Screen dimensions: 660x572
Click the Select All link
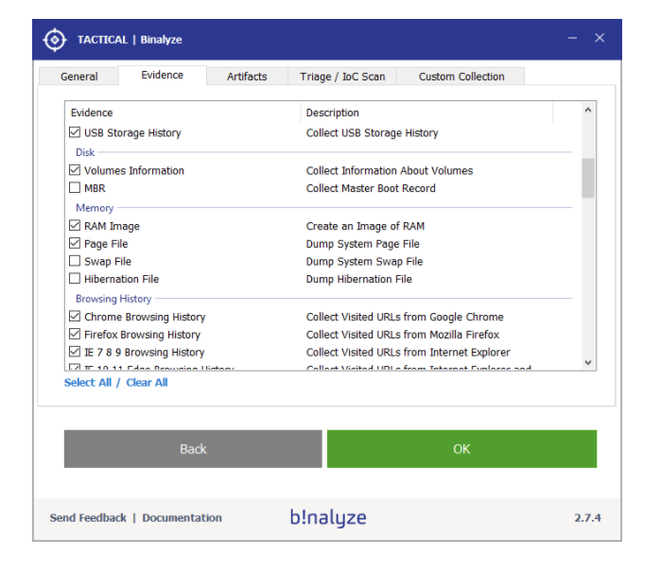[x=87, y=383]
